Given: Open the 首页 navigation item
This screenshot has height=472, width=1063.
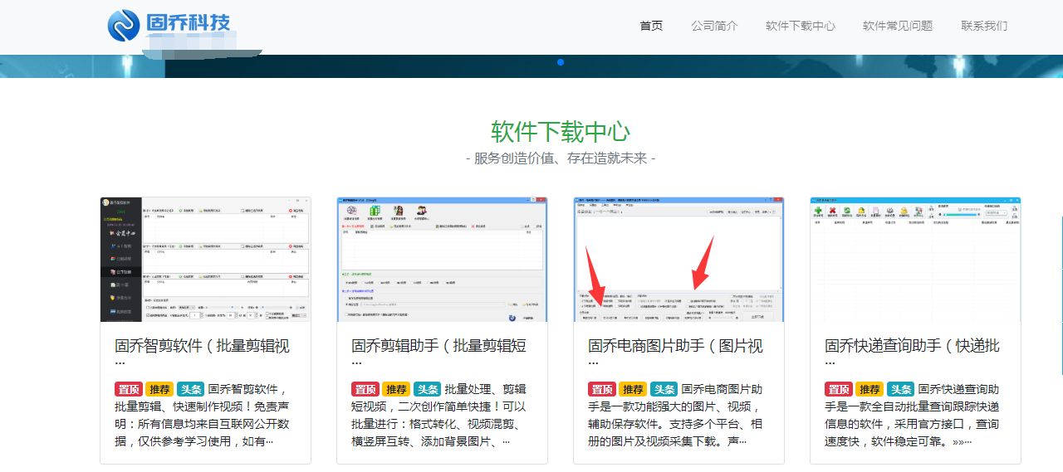Looking at the screenshot, I should [x=651, y=26].
